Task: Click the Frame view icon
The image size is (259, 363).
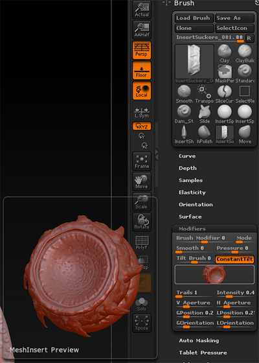Action: click(142, 161)
